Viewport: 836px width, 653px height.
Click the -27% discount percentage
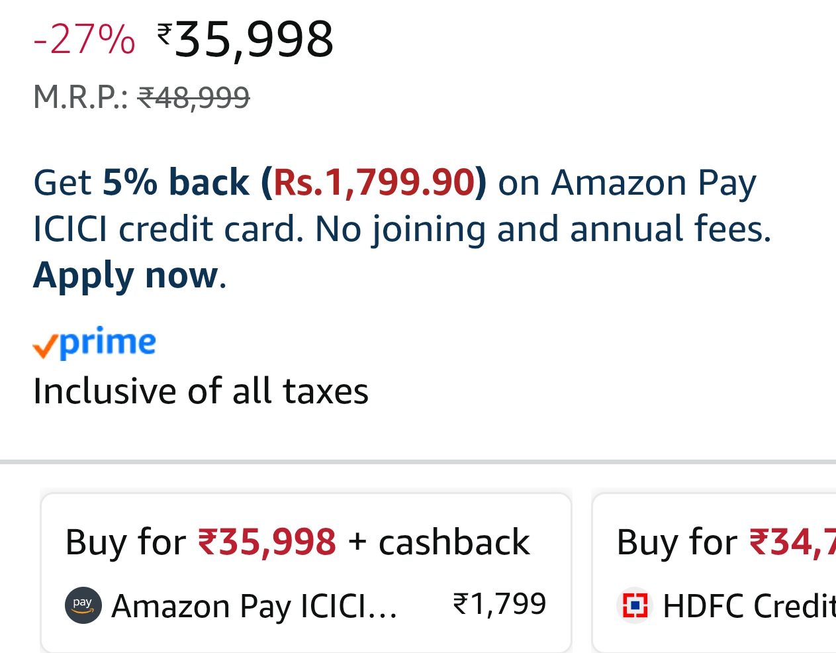point(84,39)
